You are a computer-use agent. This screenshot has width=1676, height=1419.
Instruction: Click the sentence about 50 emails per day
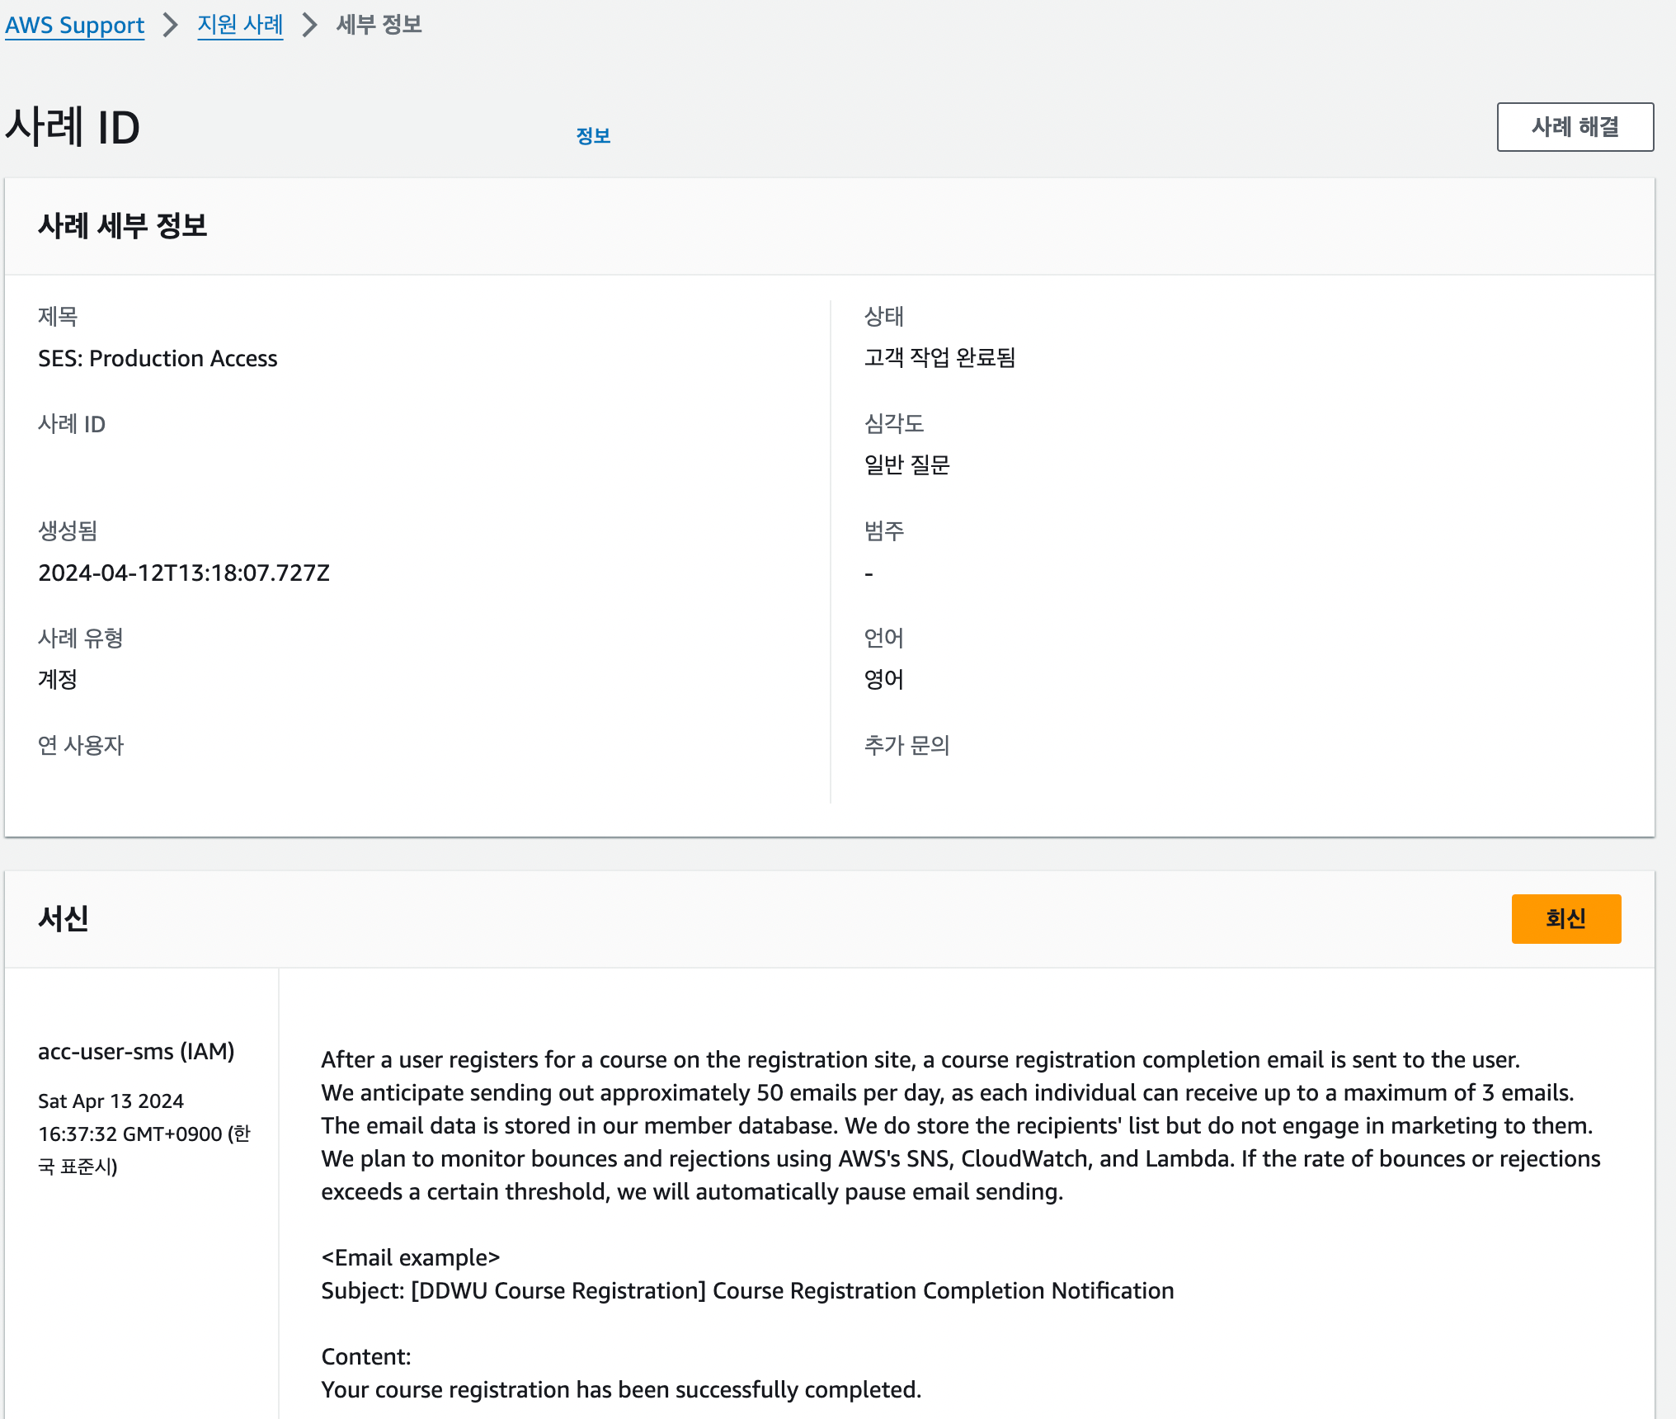click(x=948, y=1093)
